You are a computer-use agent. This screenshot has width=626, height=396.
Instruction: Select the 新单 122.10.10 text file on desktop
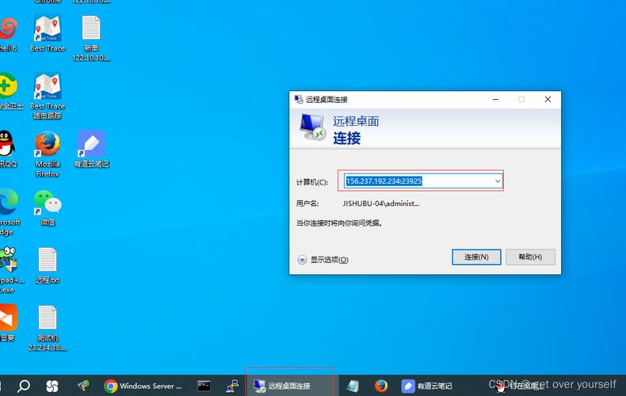pos(91,38)
